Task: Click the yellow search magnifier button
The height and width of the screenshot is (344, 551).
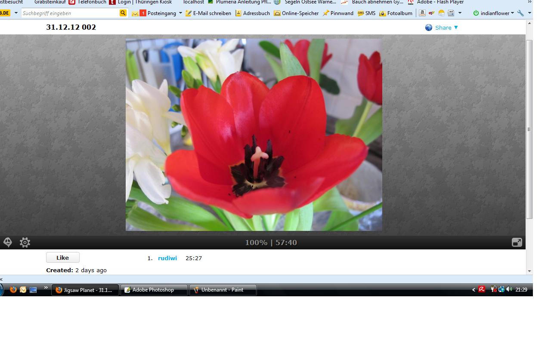Action: click(x=123, y=13)
